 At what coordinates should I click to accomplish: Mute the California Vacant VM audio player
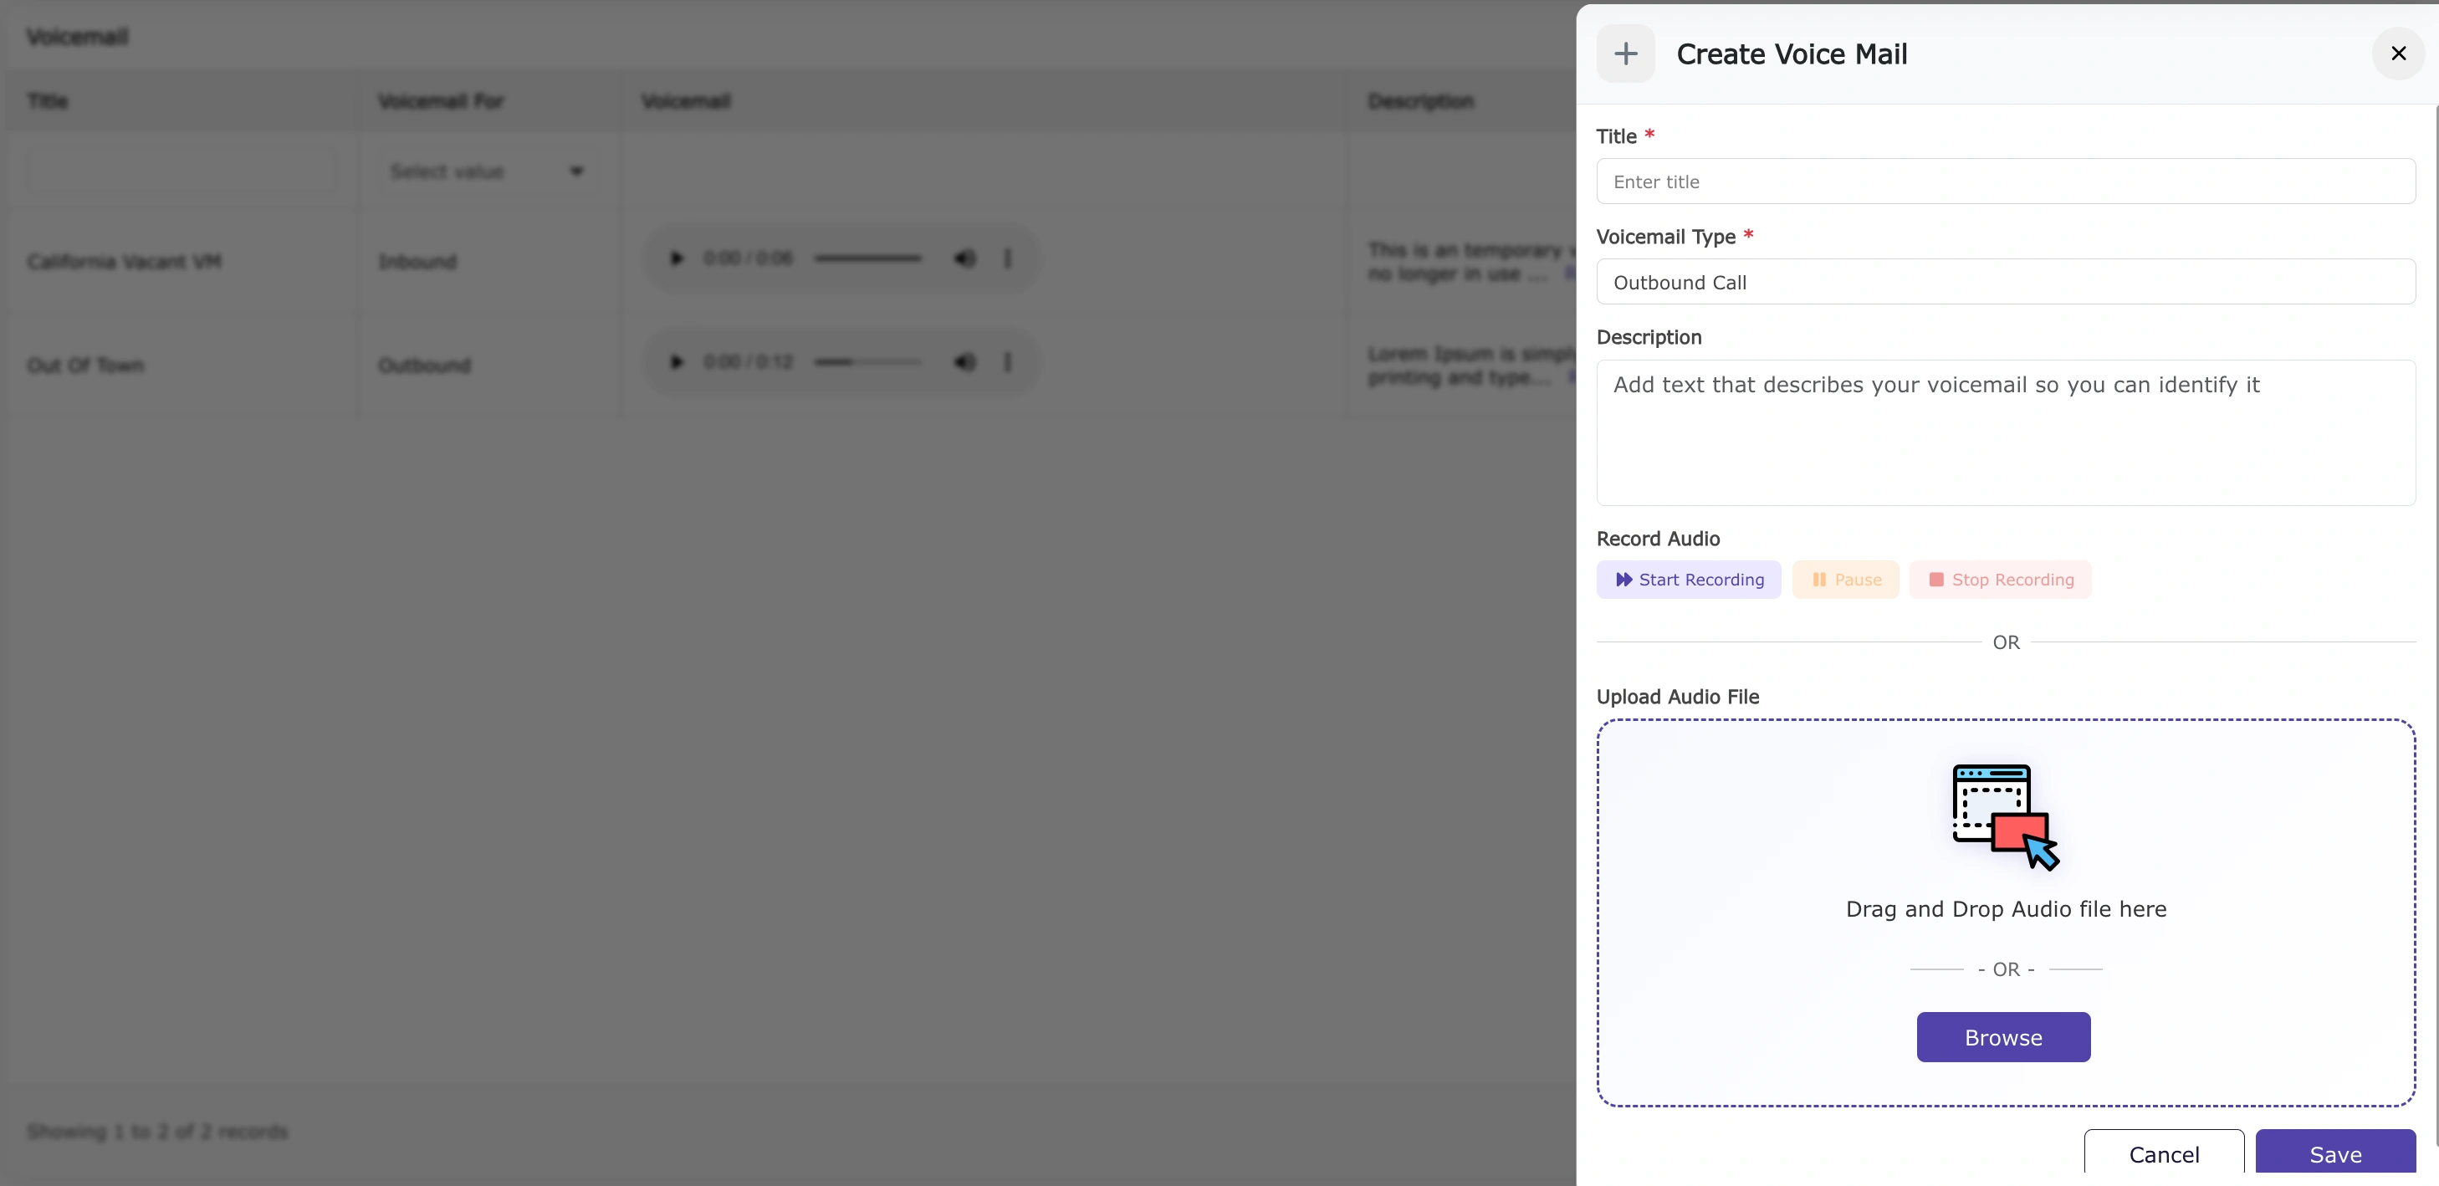(x=964, y=258)
